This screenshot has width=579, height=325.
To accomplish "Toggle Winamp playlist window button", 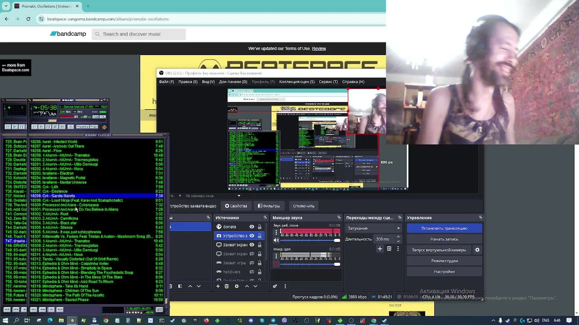I will tap(103, 117).
